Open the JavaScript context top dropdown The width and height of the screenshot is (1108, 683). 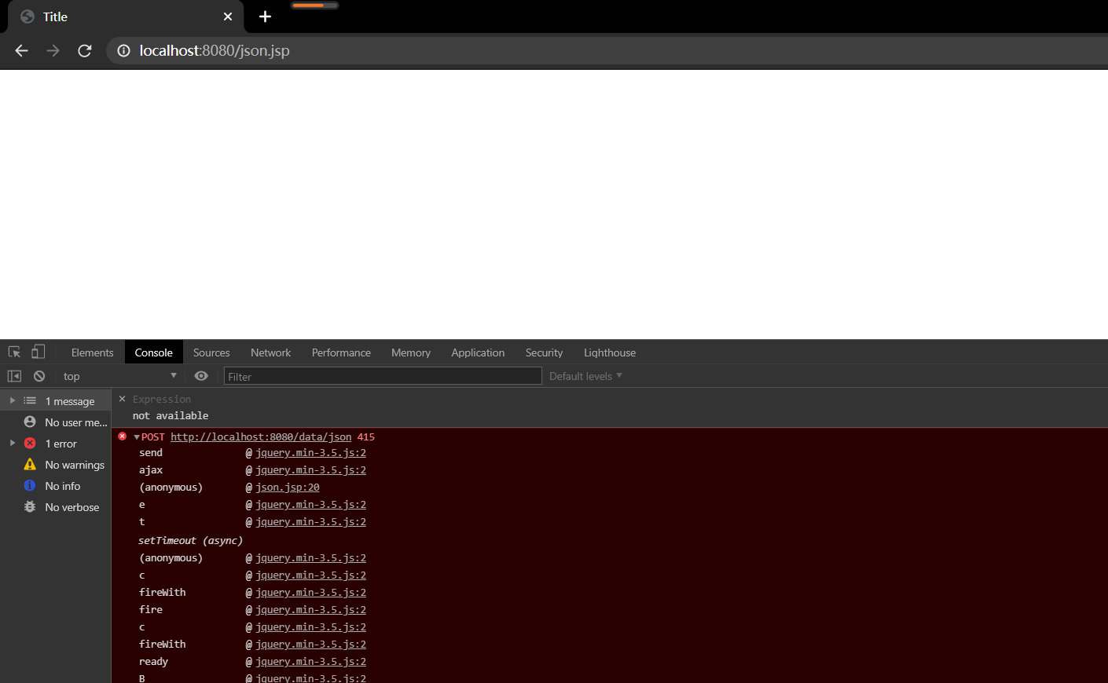(119, 376)
